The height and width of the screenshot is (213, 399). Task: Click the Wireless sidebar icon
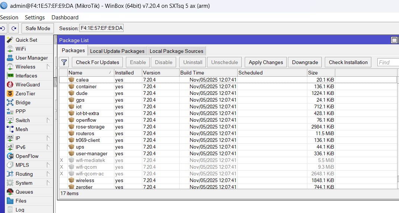(x=10, y=67)
